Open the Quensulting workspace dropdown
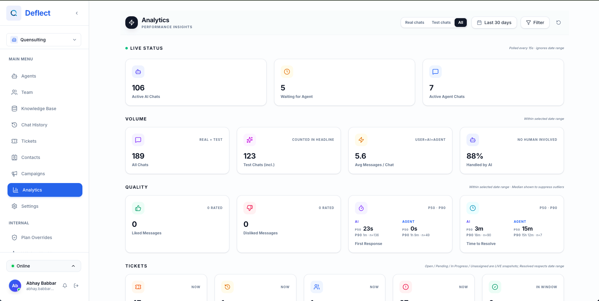Image resolution: width=599 pixels, height=301 pixels. click(44, 40)
